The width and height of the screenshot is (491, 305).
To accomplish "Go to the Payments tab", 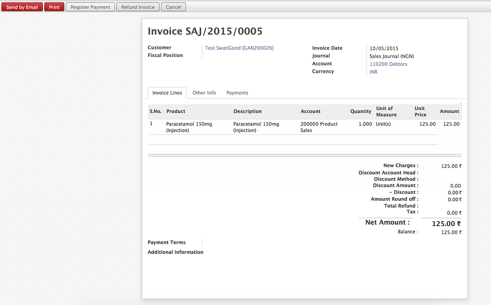I will pyautogui.click(x=237, y=93).
